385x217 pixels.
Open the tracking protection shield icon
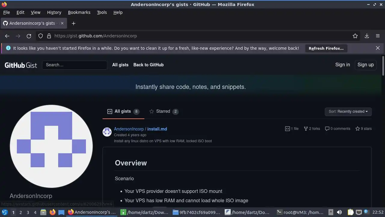click(x=41, y=36)
